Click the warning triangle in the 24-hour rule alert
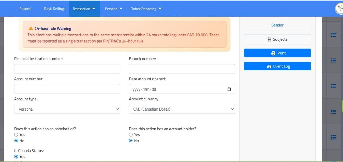Viewport: 343px width, 162px height. click(30, 28)
